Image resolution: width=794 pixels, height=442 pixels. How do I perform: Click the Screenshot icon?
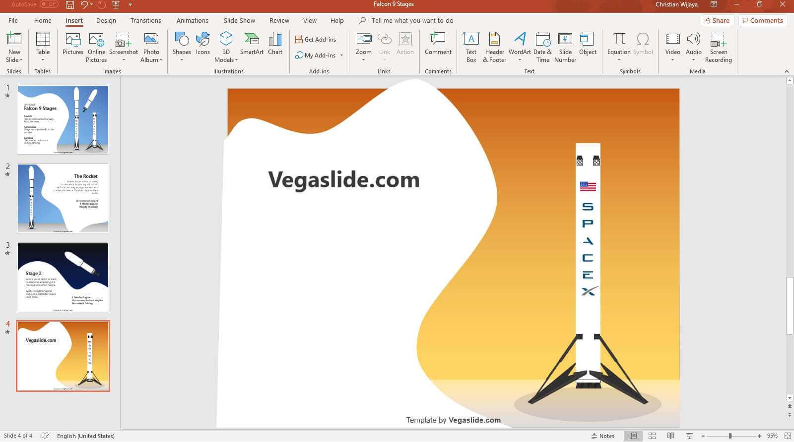(123, 39)
